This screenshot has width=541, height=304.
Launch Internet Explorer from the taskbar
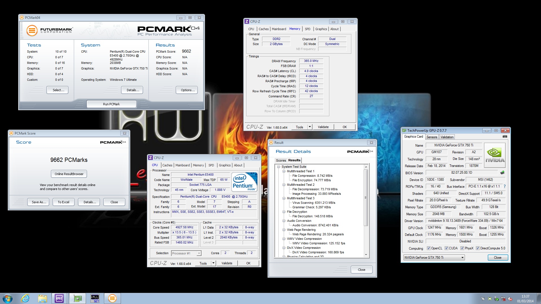pos(25,298)
